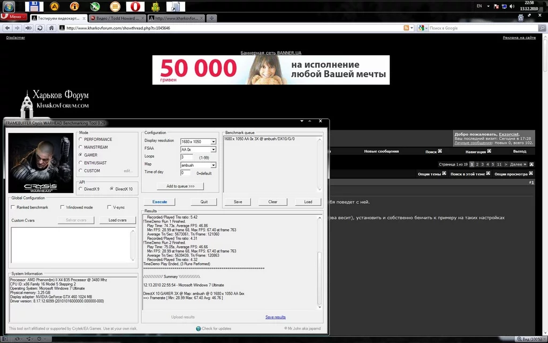The height and width of the screenshot is (343, 548).
Task: Click the zoom icon in browser status bar
Action: click(519, 339)
